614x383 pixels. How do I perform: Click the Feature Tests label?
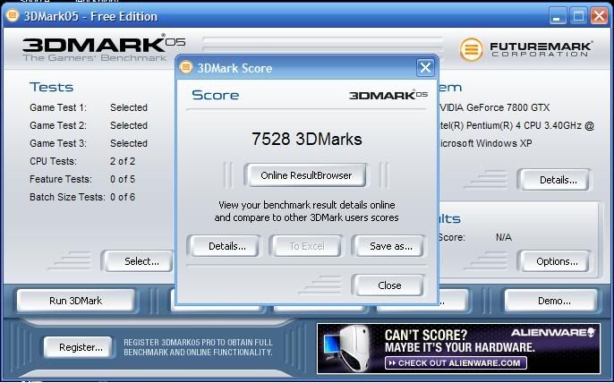click(61, 179)
